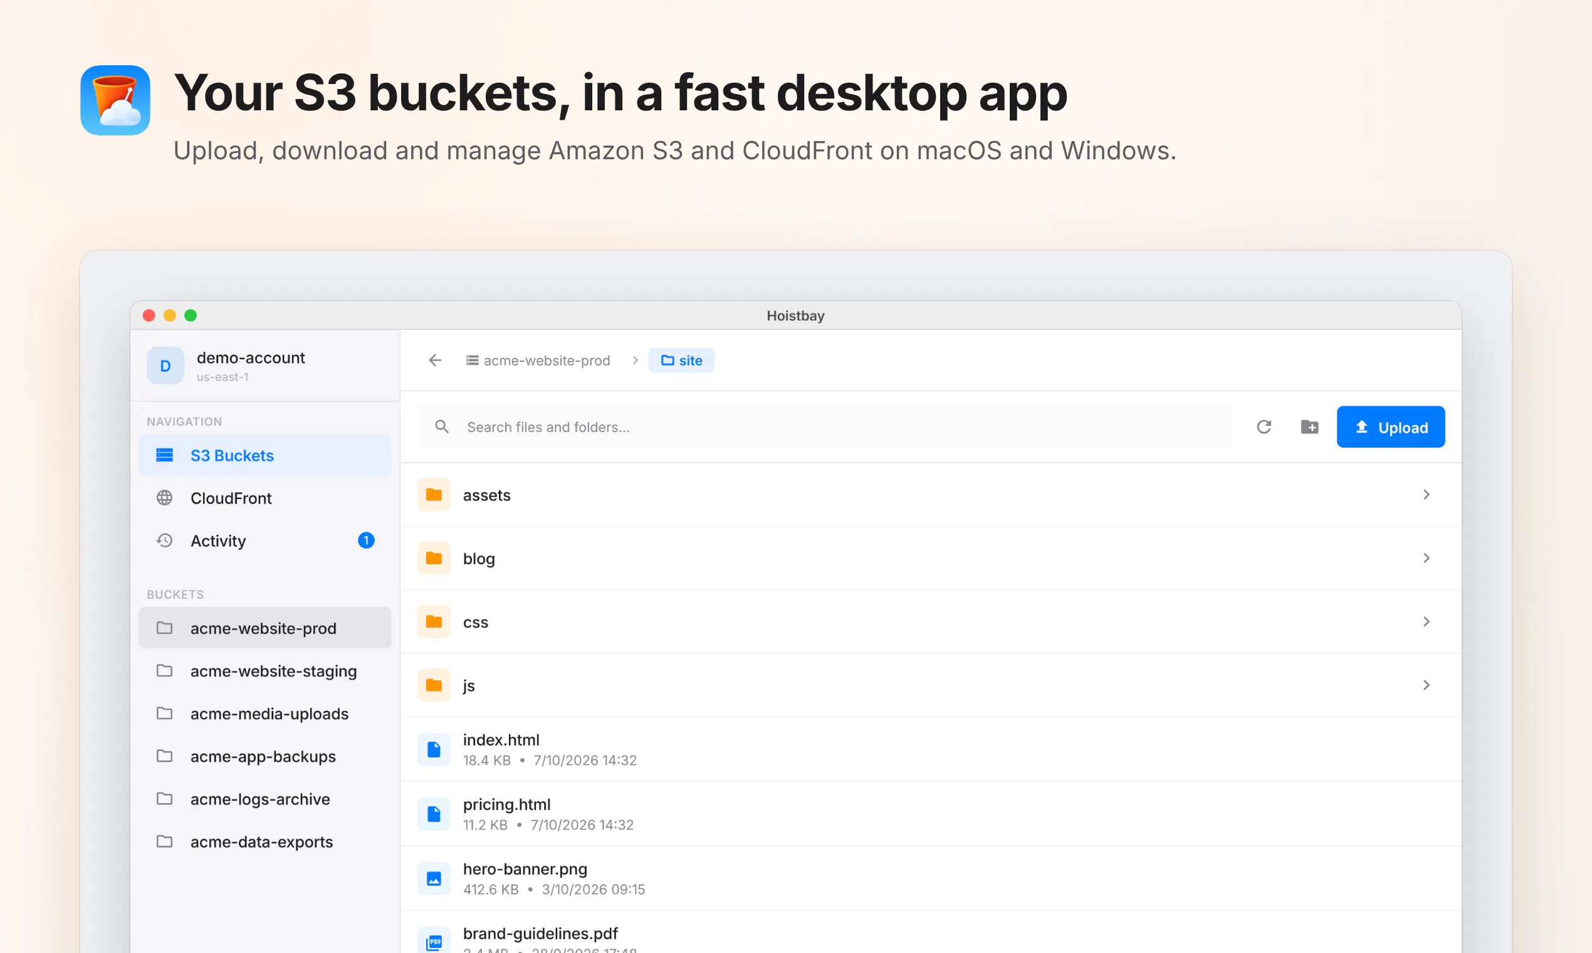Click the back arrow in breadcrumb bar
Screen dimensions: 1592x953
coord(435,361)
